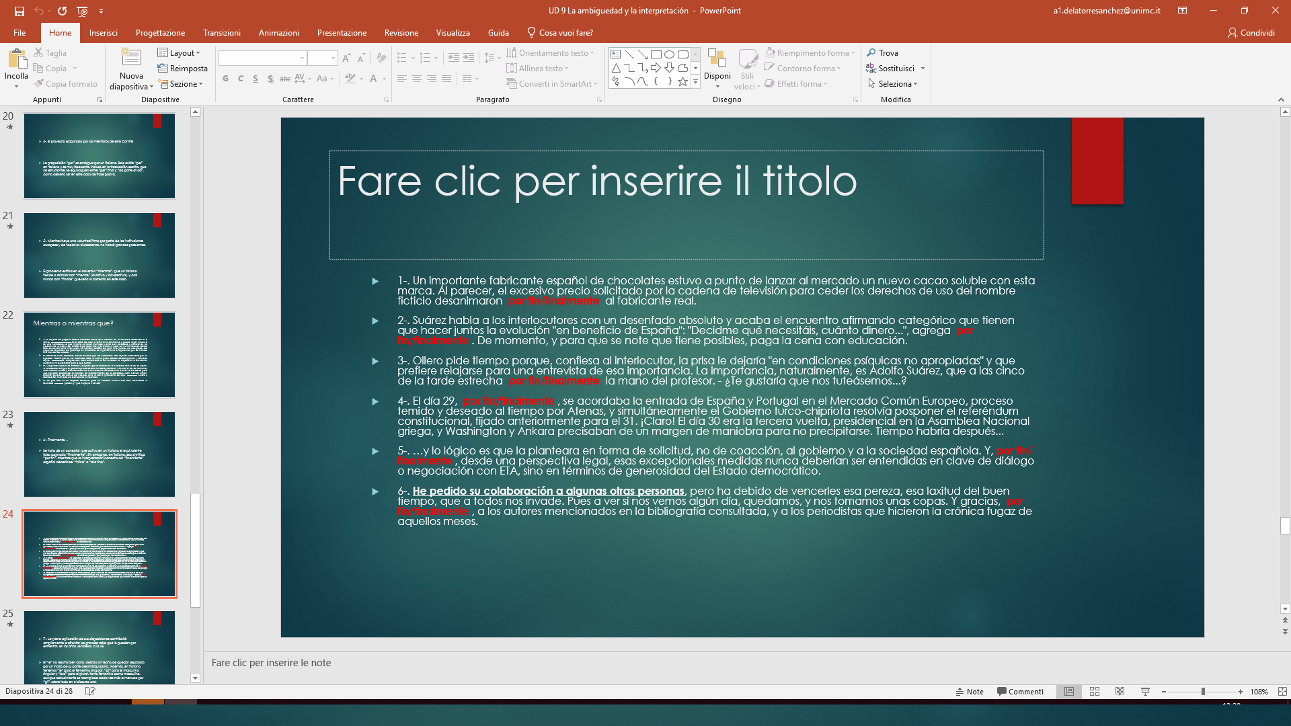
Task: Select slide 22 thumbnail 'Mientras o mientras que?'
Action: (x=100, y=355)
